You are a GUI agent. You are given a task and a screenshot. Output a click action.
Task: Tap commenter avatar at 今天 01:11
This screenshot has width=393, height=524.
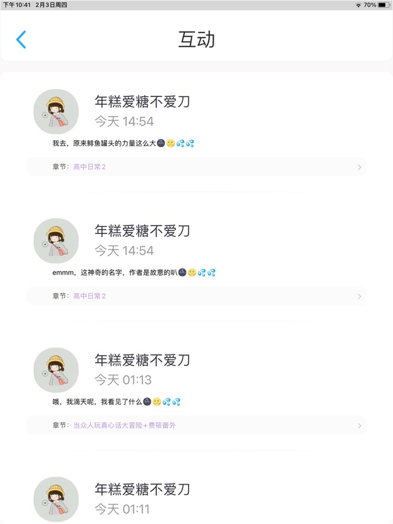tap(56, 499)
